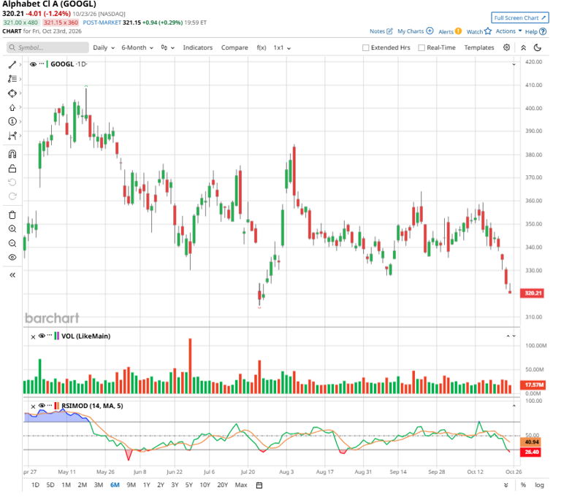Remove the RSIMOD indicator pane

click(x=33, y=407)
